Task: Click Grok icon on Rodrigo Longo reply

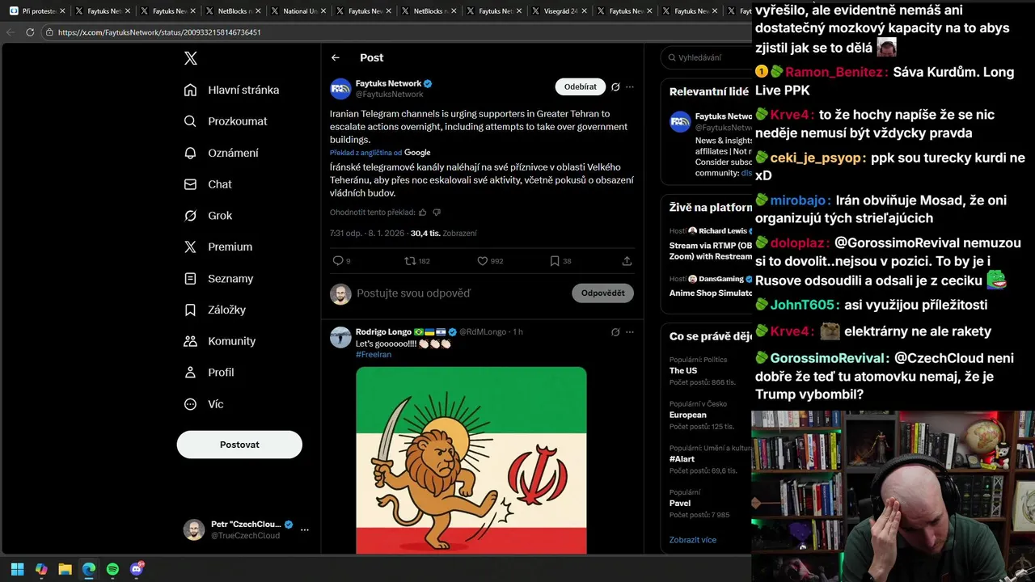Action: [x=615, y=332]
